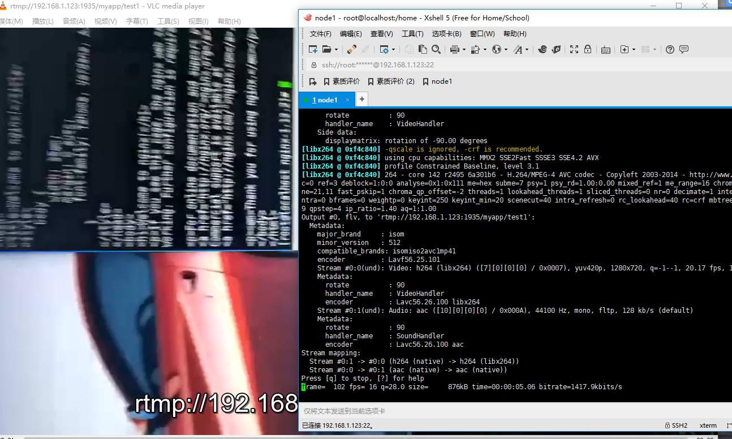
Task: Click the speech bubble feedback icon
Action: (684, 49)
